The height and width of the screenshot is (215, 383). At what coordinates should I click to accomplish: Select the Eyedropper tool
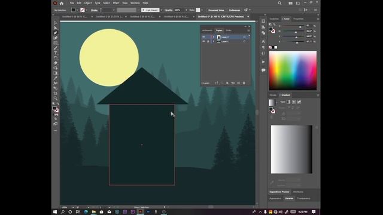point(56,78)
